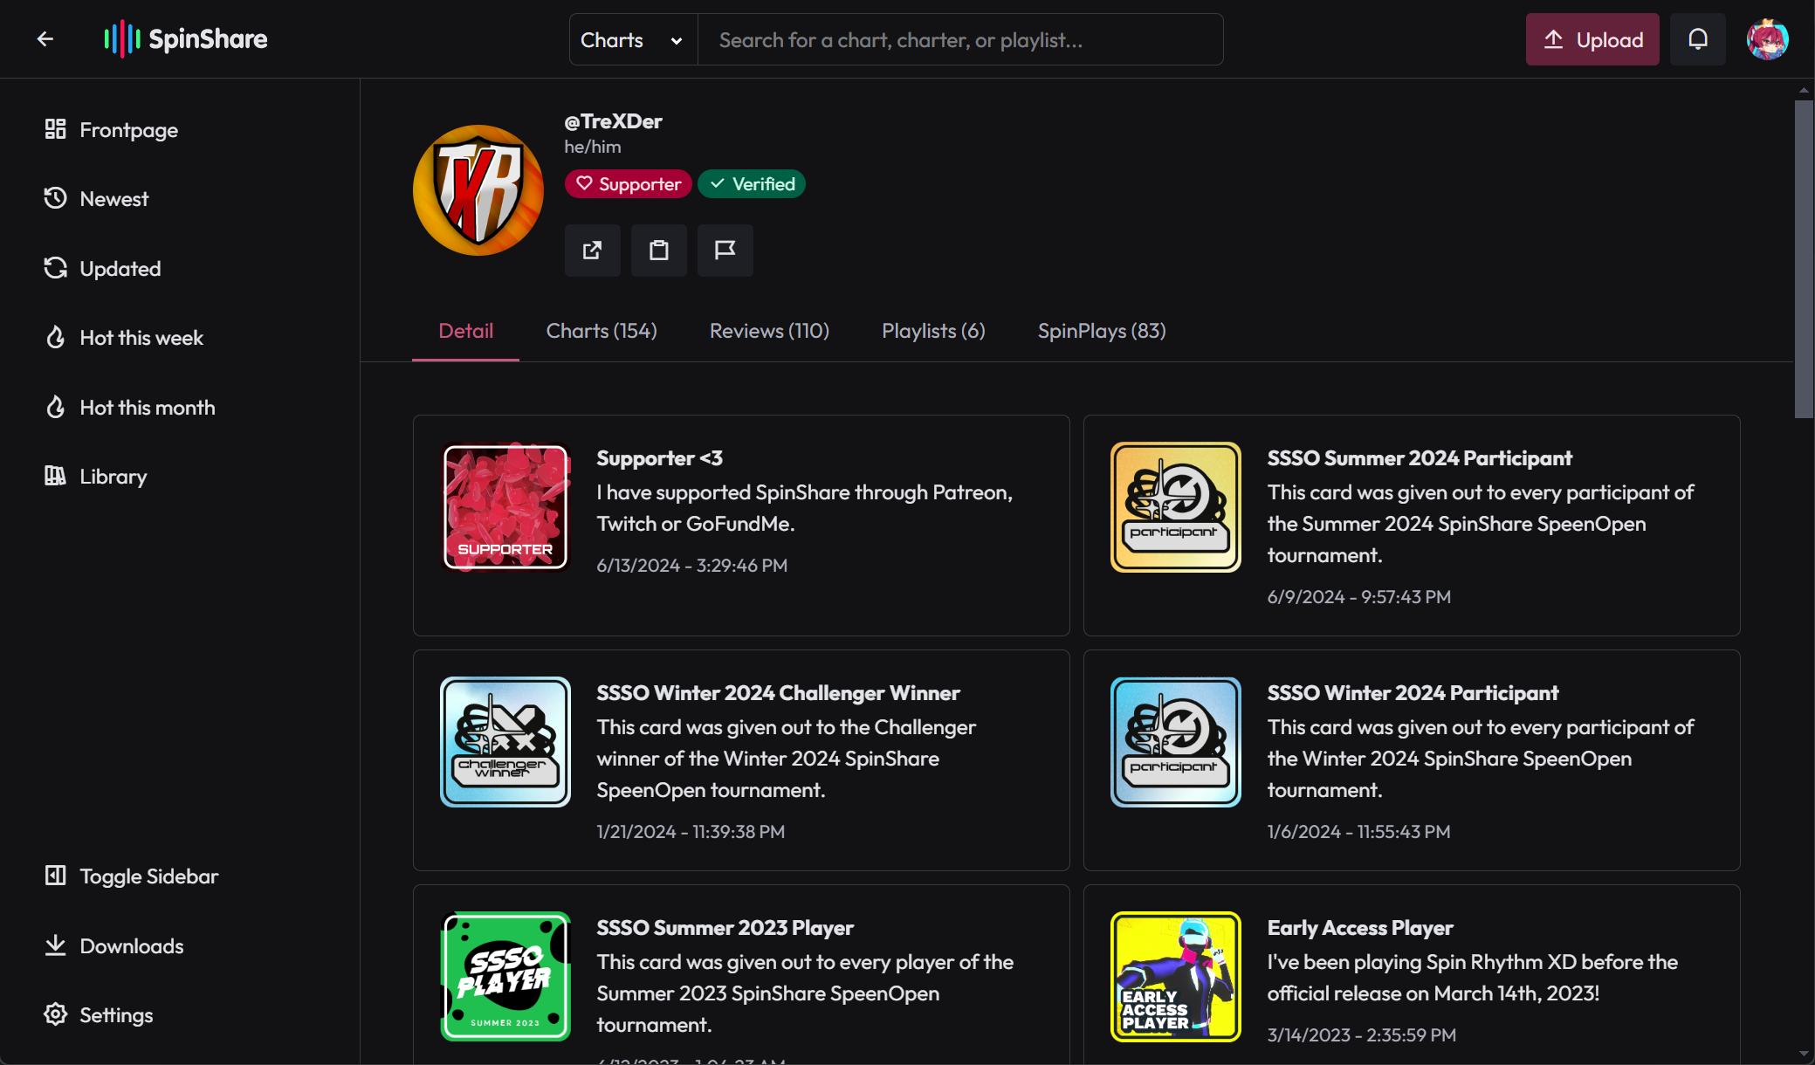
Task: Report user with flag icon
Action: [x=725, y=251]
